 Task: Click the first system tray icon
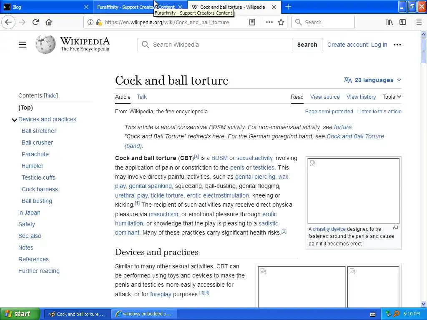[388, 314]
